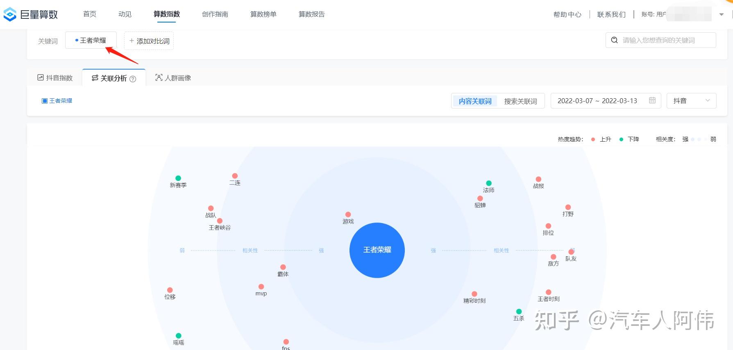Click the 排位 keyword node
This screenshot has width=733, height=350.
(x=548, y=226)
